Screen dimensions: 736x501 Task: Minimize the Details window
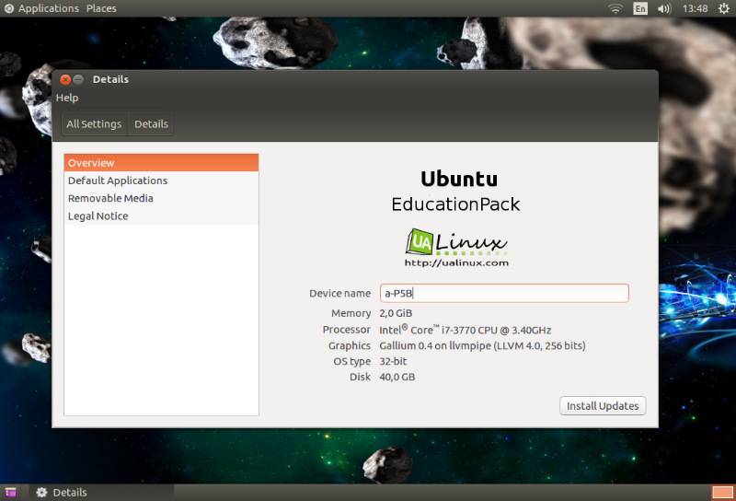[x=78, y=79]
